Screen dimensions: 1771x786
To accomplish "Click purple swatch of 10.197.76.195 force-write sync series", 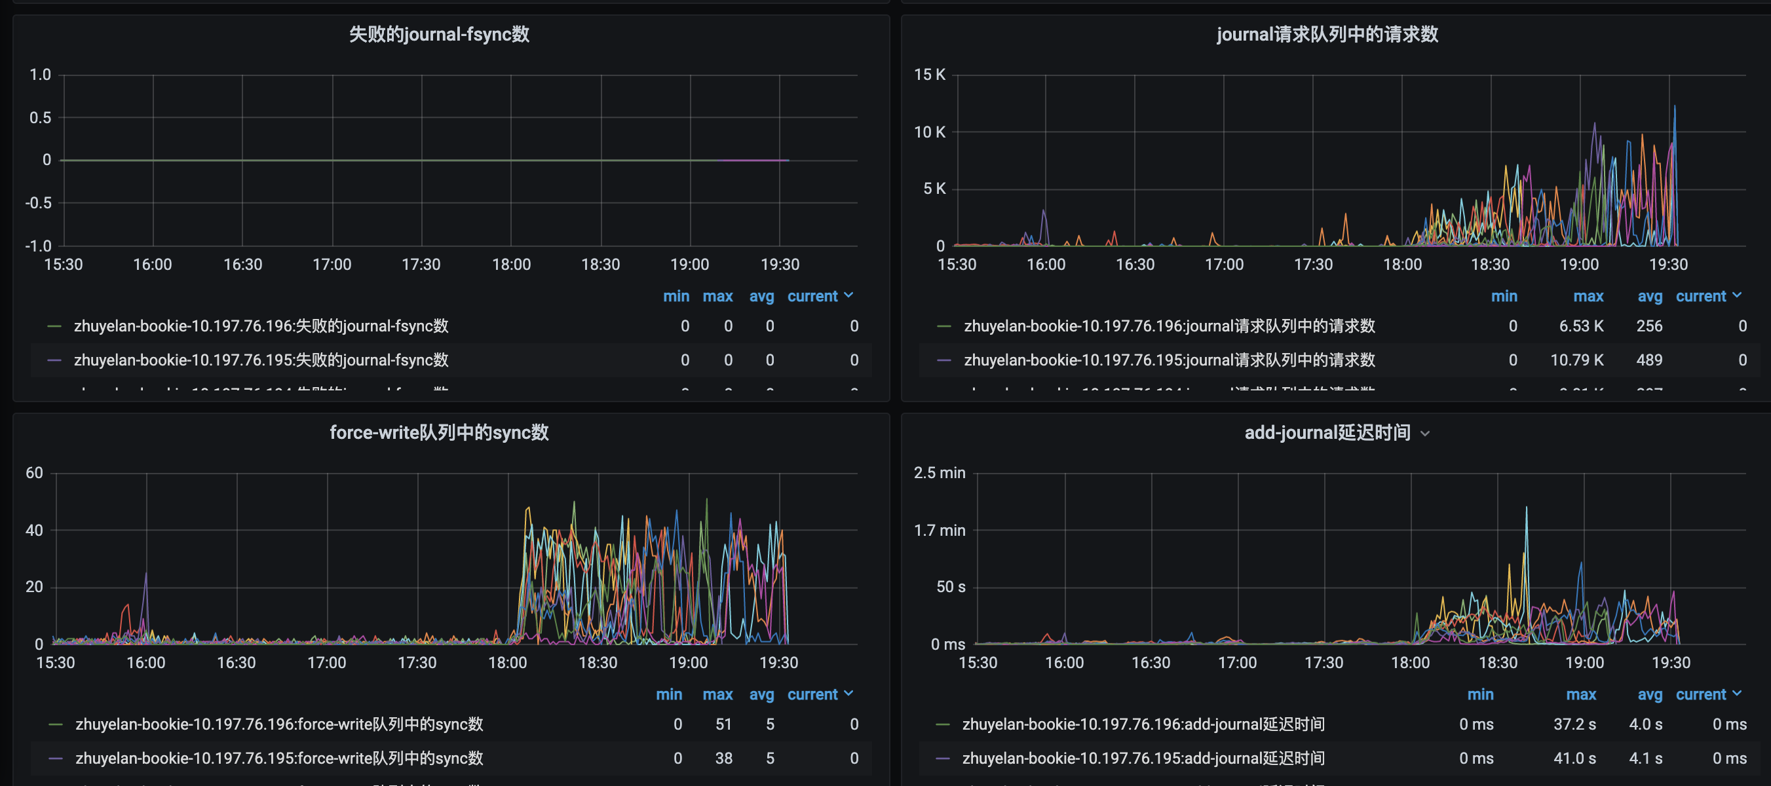I will (x=56, y=758).
